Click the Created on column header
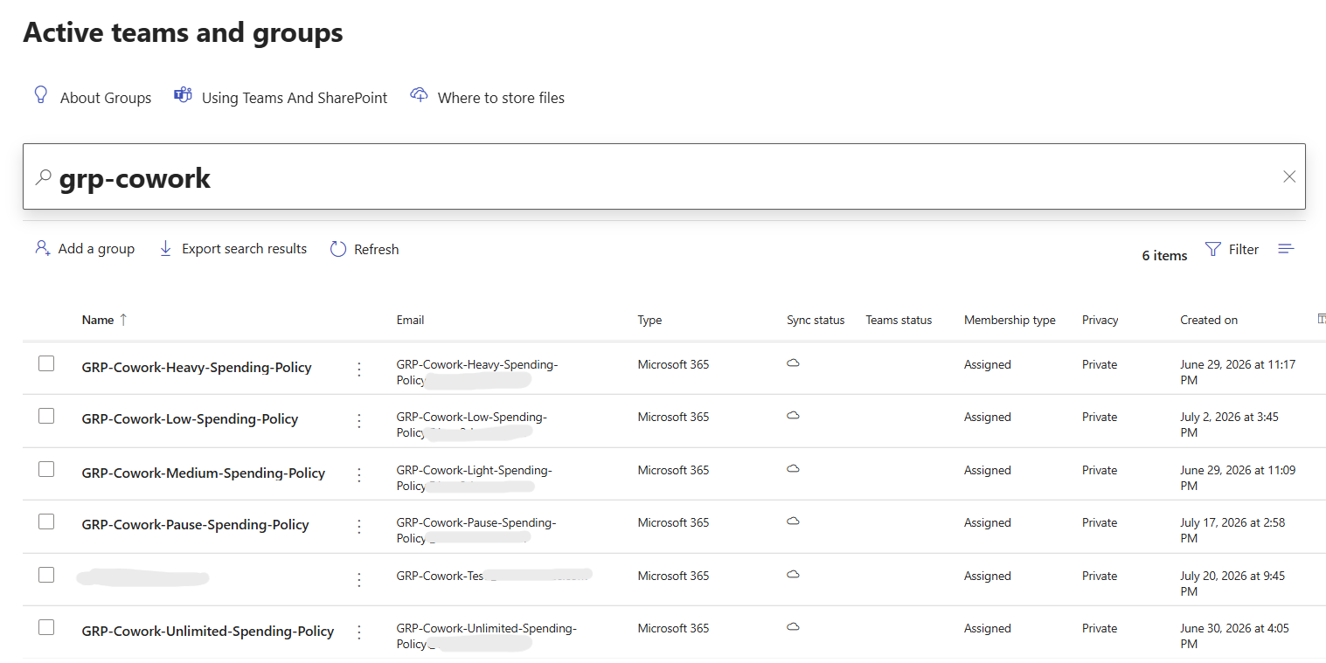Viewport: 1326px width, 663px height. (x=1209, y=320)
